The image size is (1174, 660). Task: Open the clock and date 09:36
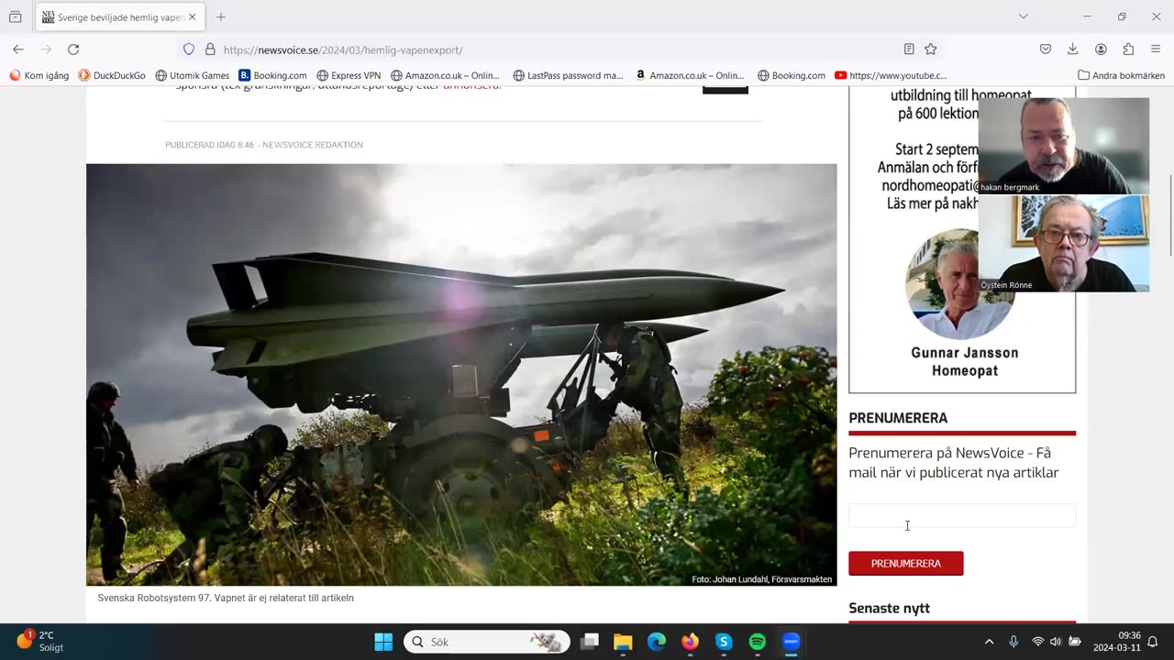click(x=1118, y=642)
